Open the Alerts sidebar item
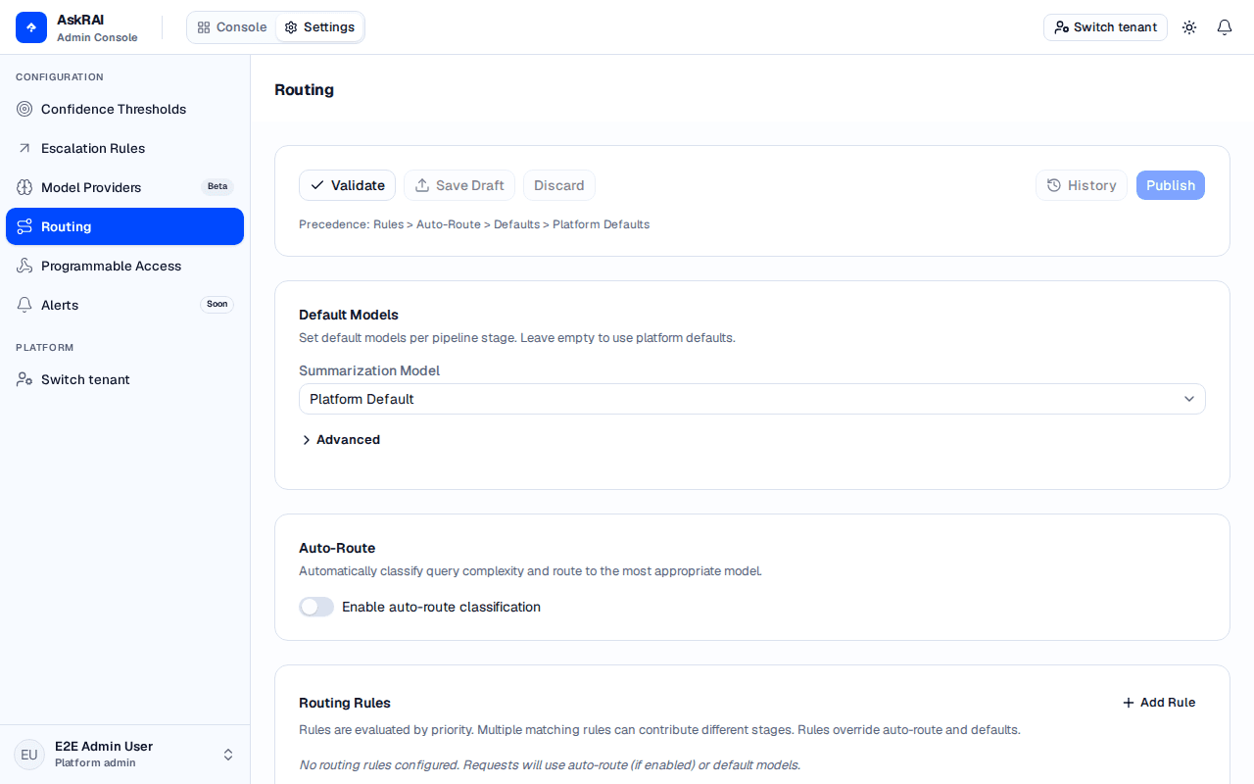Screen dimensions: 1254x784 (x=124, y=305)
